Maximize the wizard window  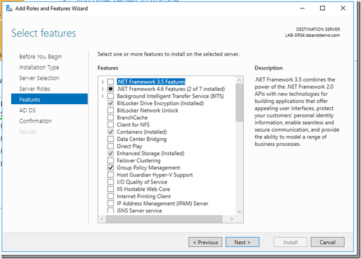(x=322, y=8)
